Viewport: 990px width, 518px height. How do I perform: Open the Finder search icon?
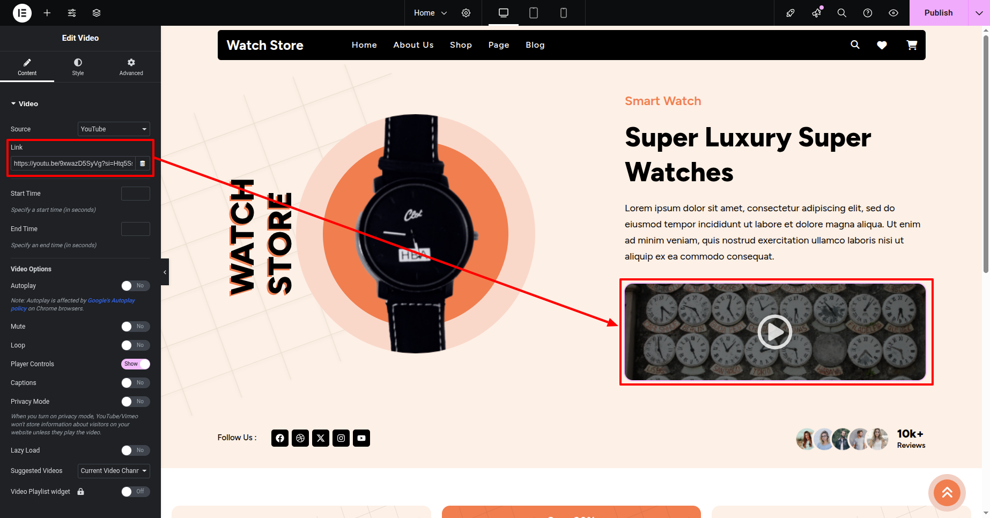pyautogui.click(x=842, y=13)
